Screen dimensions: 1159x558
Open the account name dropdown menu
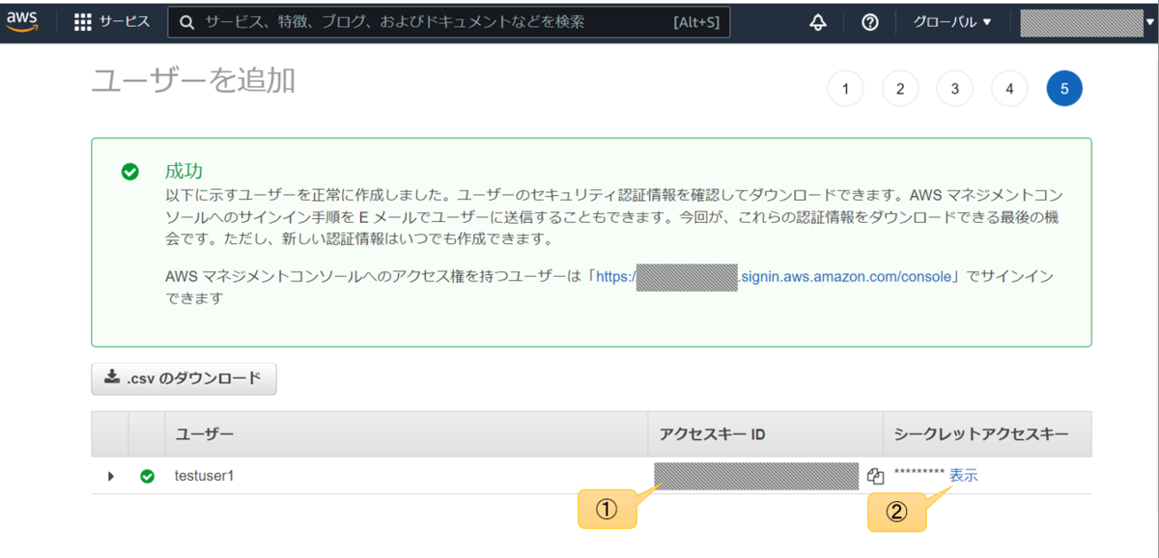coord(1082,21)
